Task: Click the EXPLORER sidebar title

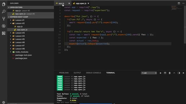Action: coord(14,3)
